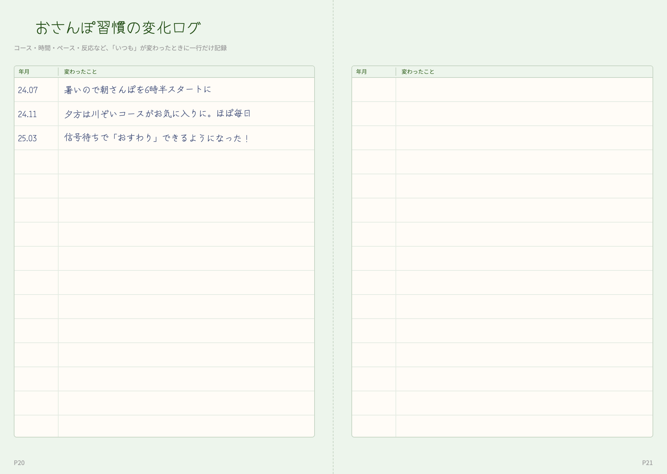Viewport: 667px width, 474px height.
Task: Click the page number P21
Action: [x=647, y=463]
